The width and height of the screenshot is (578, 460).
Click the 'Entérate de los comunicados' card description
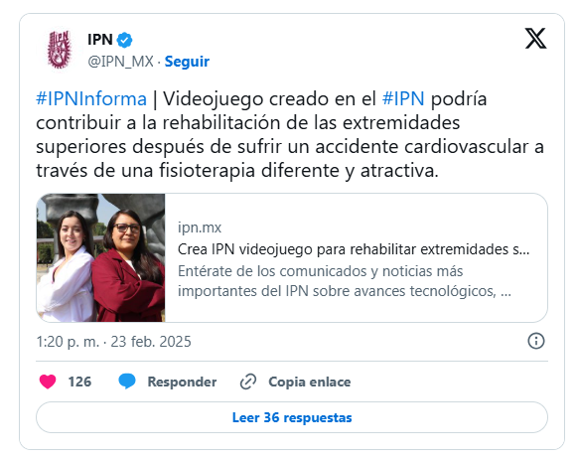coord(345,281)
